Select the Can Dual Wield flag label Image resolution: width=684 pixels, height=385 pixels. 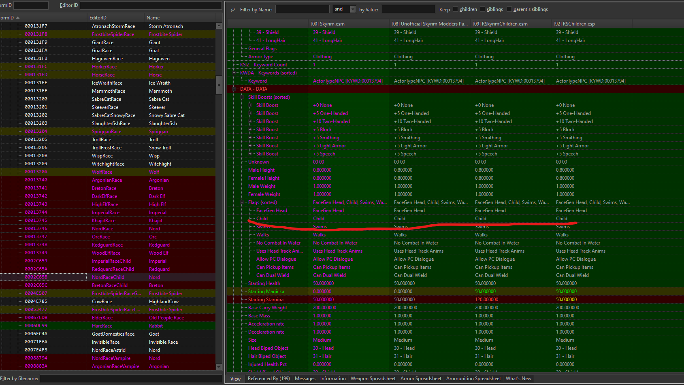(273, 275)
